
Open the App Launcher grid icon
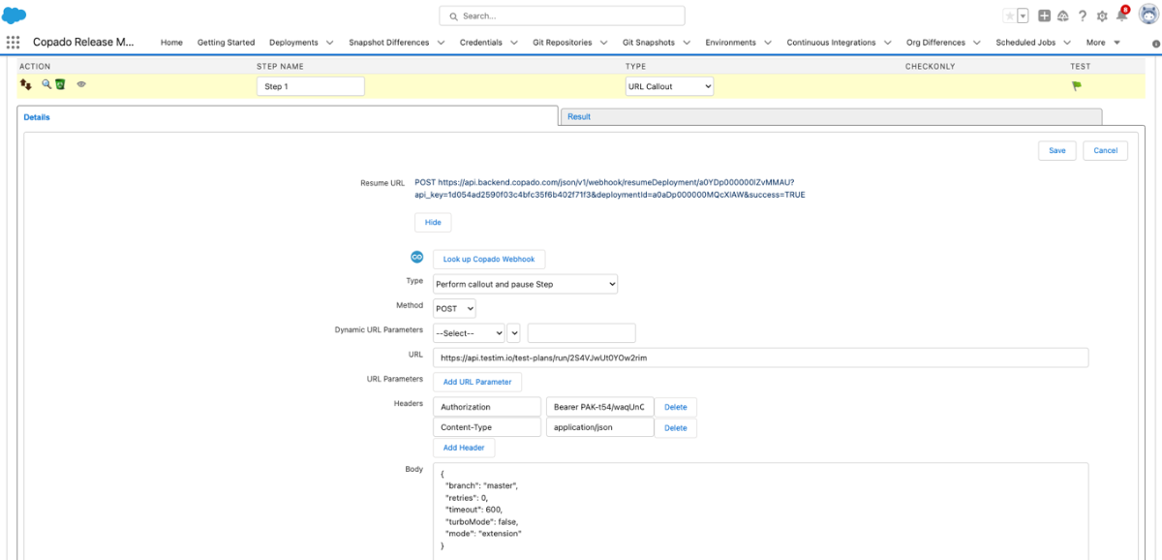pos(13,43)
